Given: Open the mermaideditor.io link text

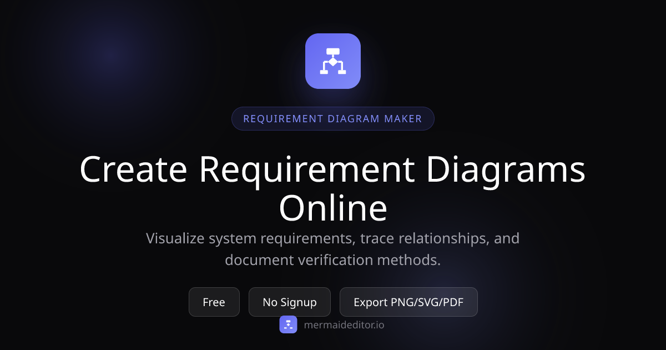Looking at the screenshot, I should [x=344, y=325].
